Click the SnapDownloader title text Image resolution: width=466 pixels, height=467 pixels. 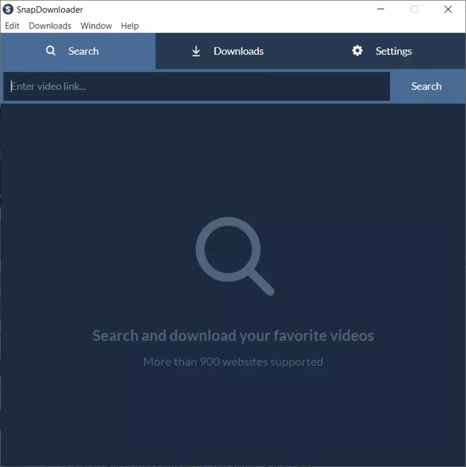(x=50, y=10)
